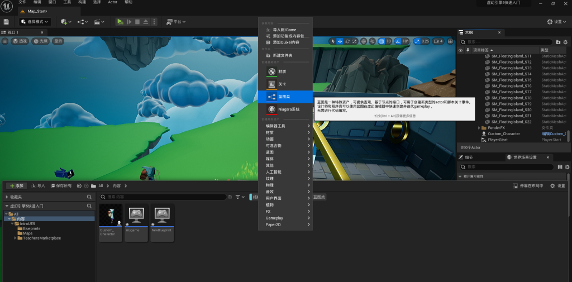572x282 pixels.
Task: Click content browser back history arrow
Action: (79, 186)
